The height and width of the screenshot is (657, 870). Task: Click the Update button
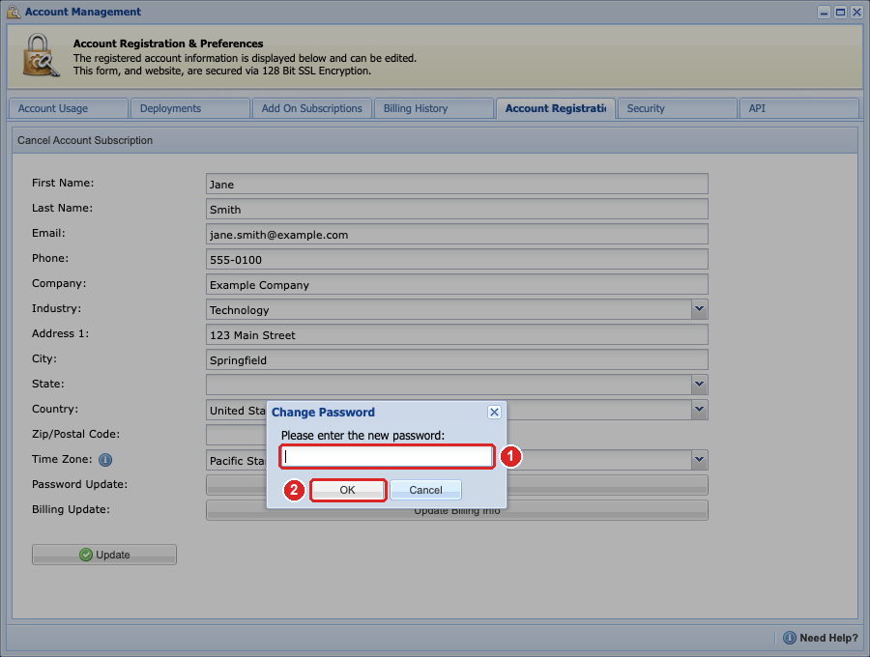coord(104,555)
